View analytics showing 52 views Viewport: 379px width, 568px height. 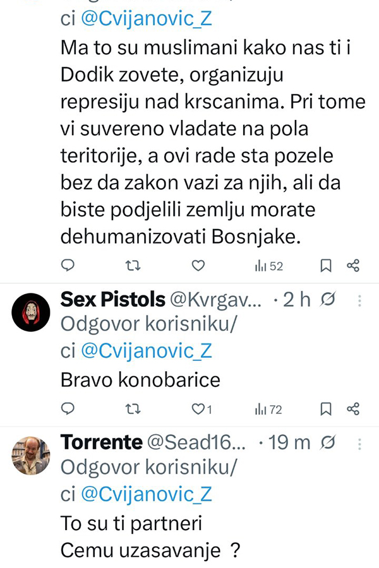coord(268,266)
